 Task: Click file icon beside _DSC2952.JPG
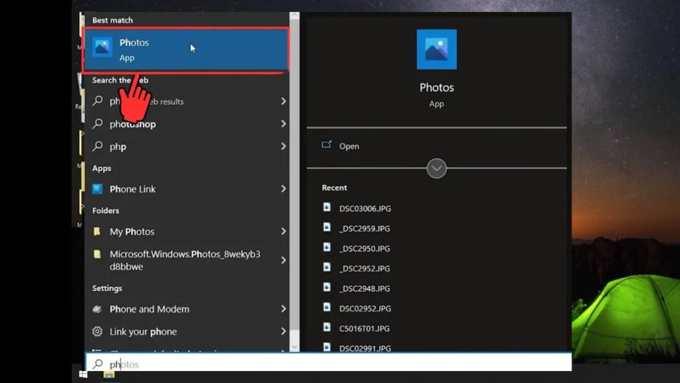327,267
